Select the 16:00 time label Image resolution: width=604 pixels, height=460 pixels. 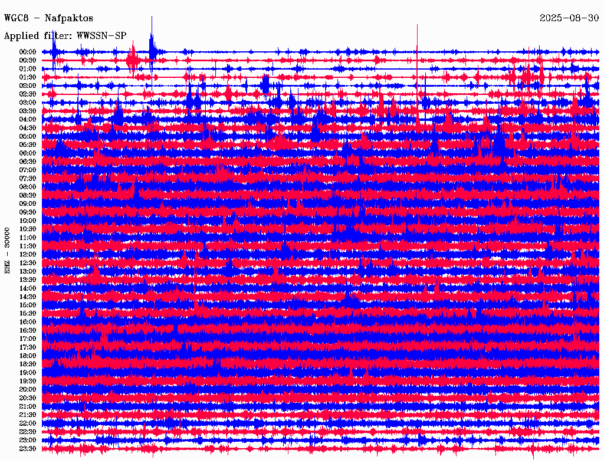point(28,322)
